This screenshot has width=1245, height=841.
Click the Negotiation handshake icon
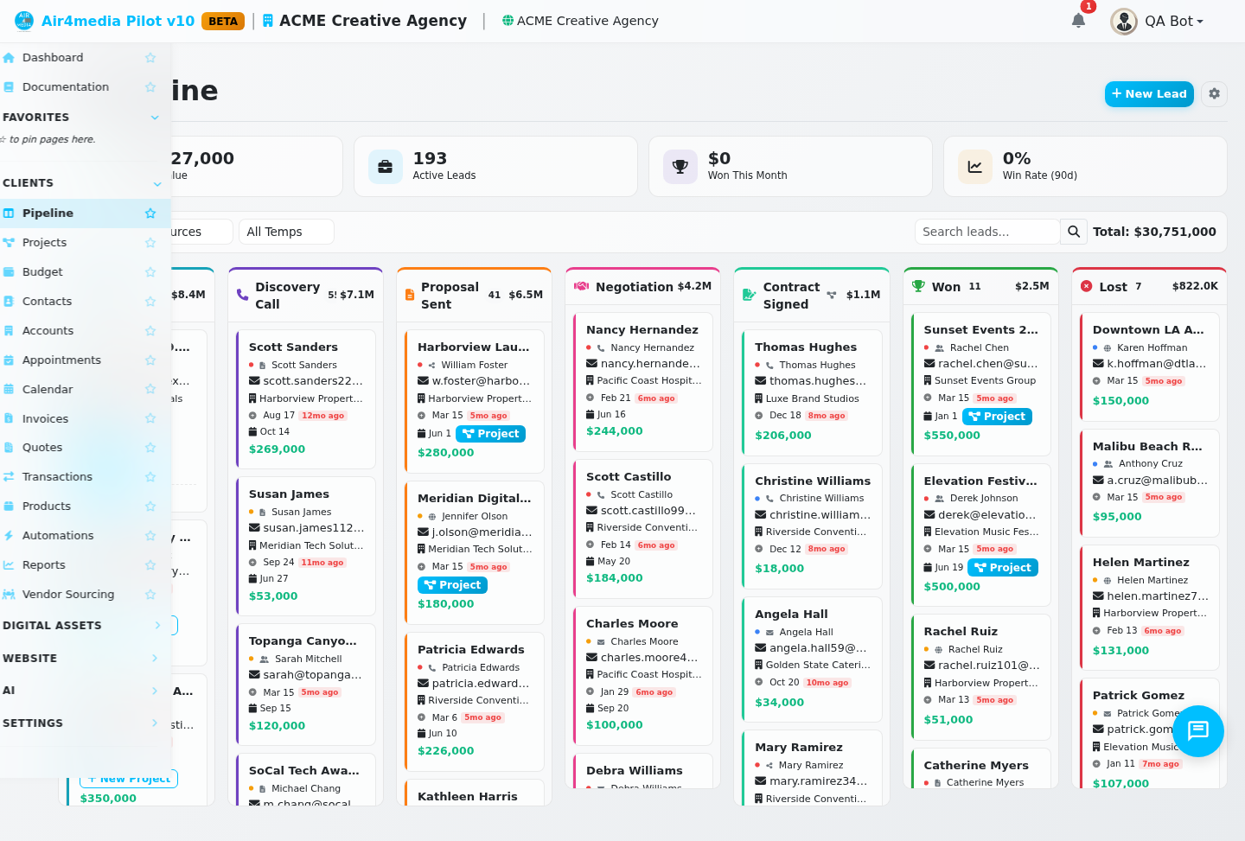click(x=582, y=287)
